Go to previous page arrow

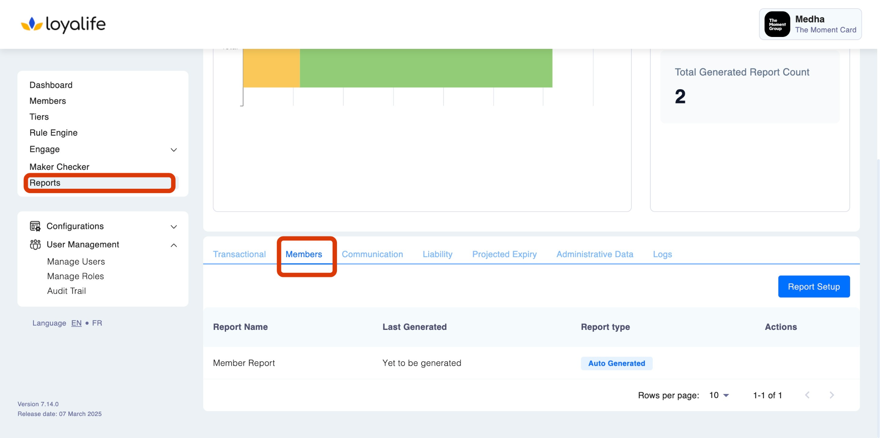point(807,395)
